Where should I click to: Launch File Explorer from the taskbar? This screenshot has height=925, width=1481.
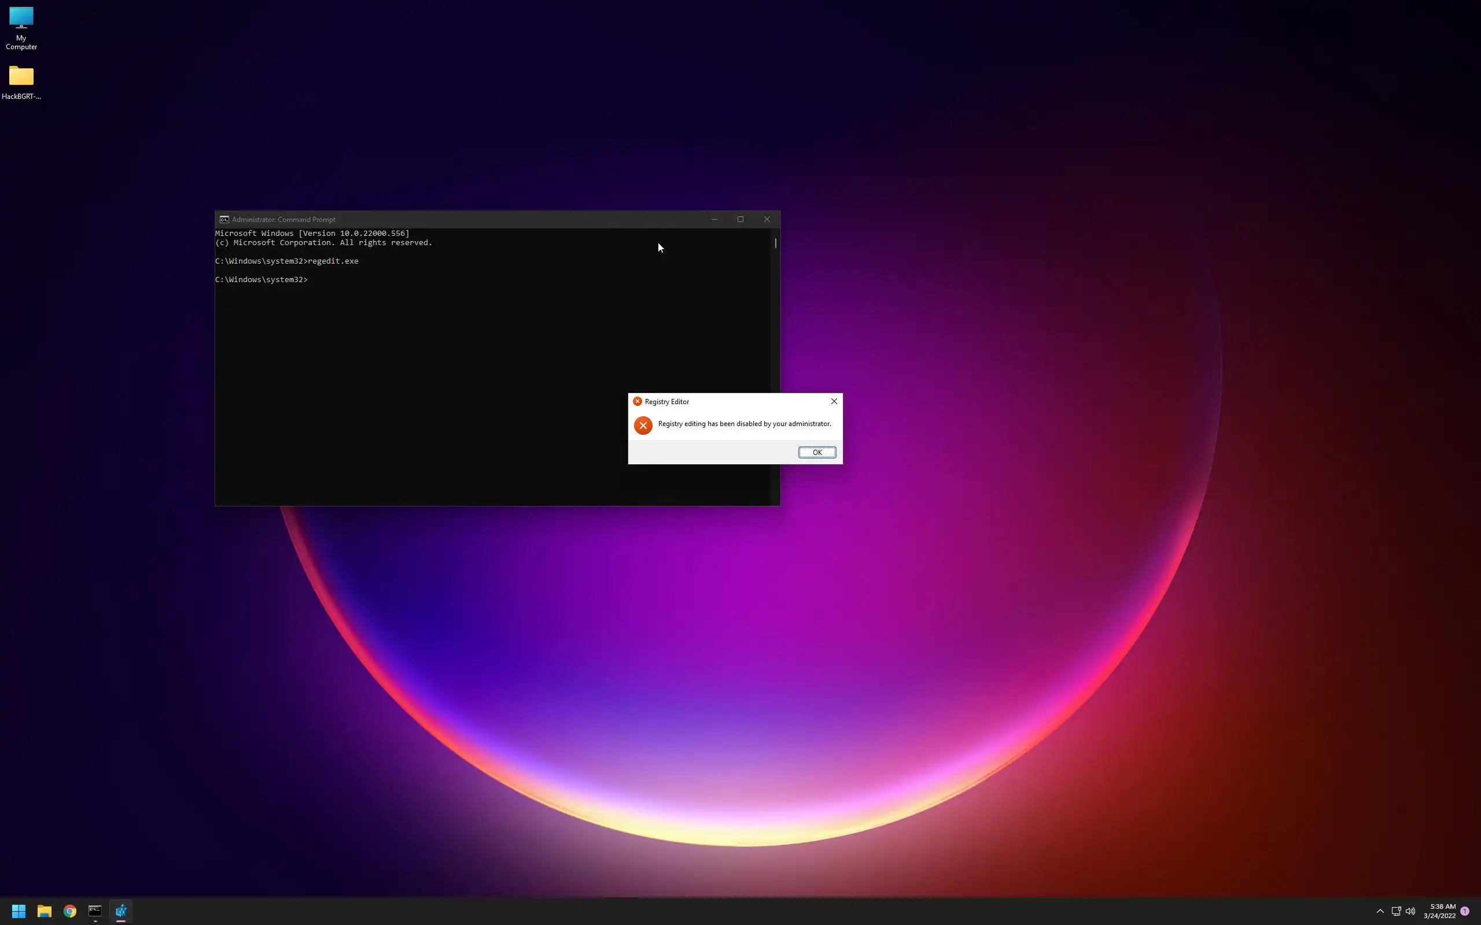click(44, 911)
